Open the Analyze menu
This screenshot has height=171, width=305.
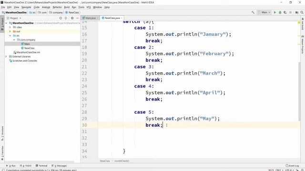coord(46,7)
